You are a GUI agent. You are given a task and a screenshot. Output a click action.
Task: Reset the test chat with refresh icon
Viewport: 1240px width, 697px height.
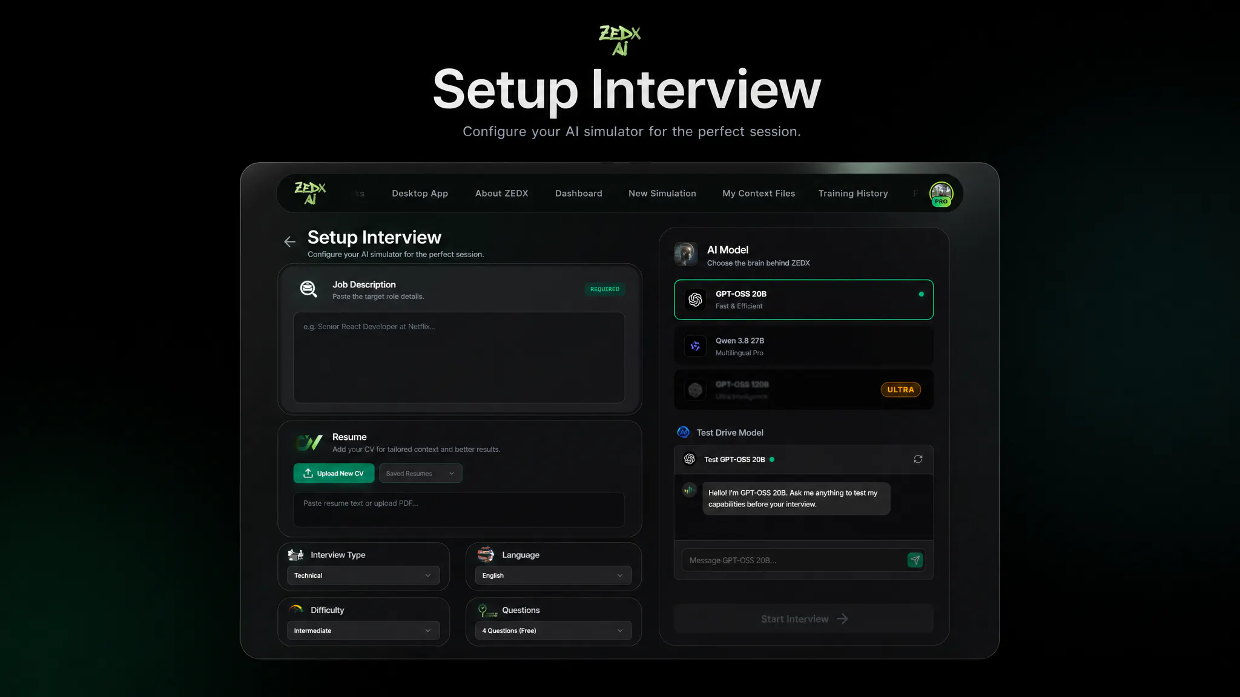pos(918,459)
